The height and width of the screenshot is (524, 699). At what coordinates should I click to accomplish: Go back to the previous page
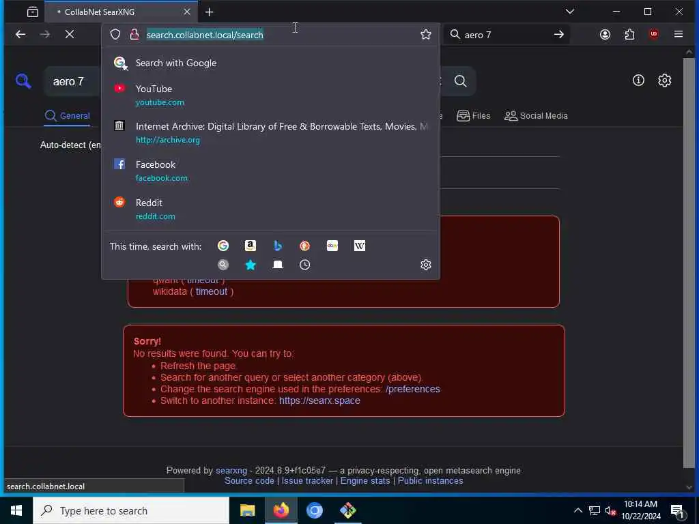tap(20, 34)
